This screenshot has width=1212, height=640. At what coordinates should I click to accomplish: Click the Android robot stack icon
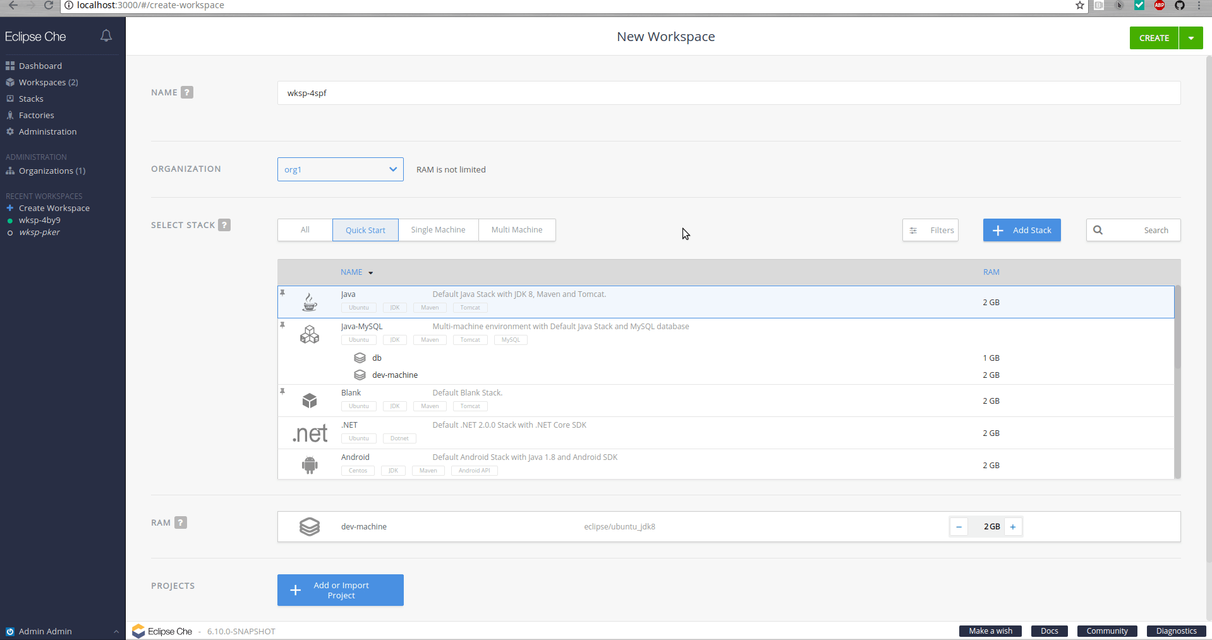pyautogui.click(x=310, y=465)
